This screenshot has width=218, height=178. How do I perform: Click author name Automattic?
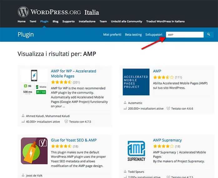[x=135, y=103]
